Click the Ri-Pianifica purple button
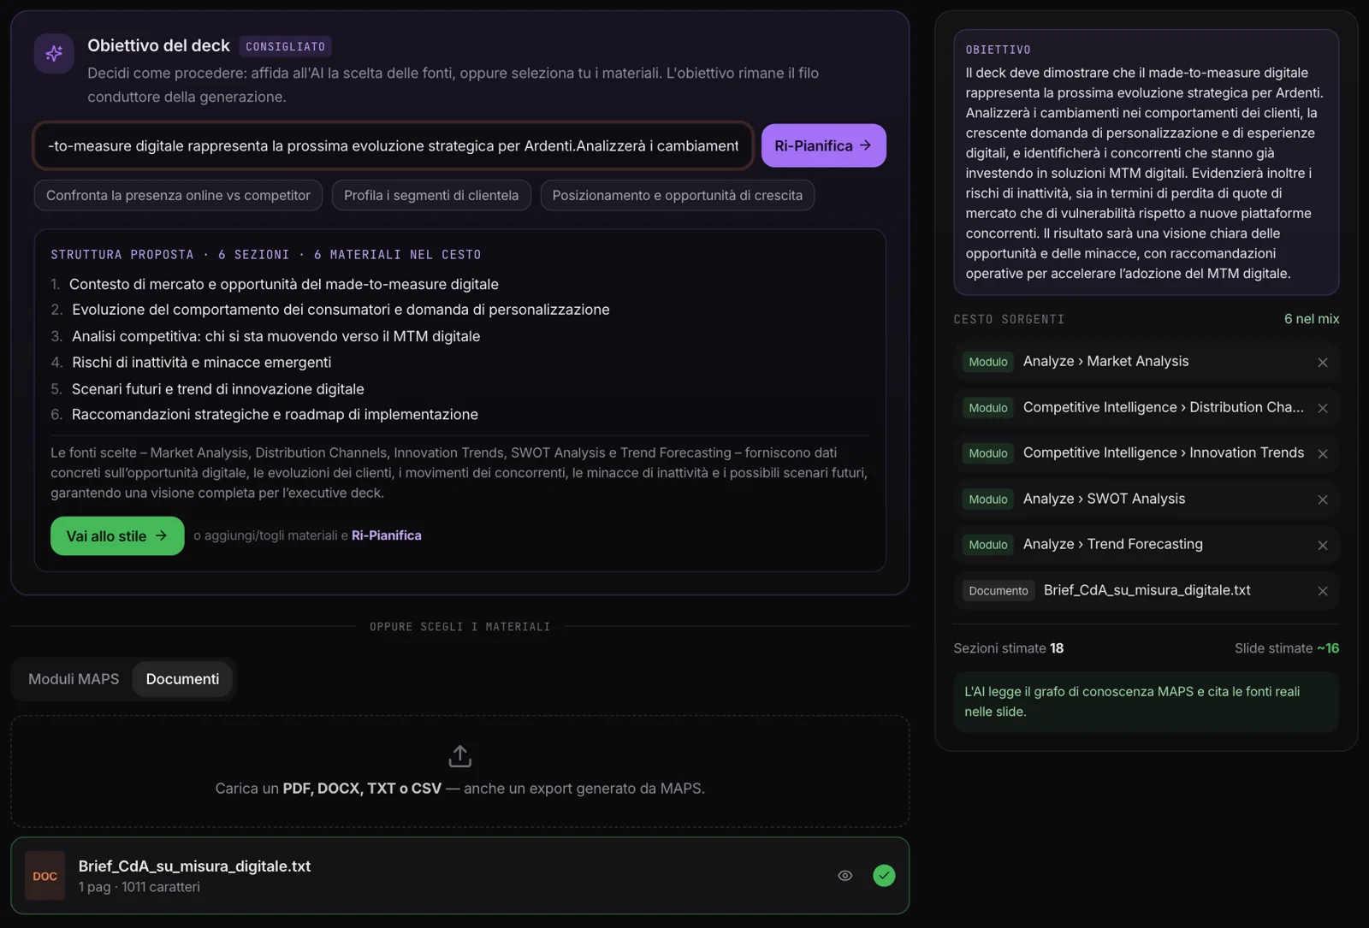This screenshot has height=928, width=1369. coord(823,145)
